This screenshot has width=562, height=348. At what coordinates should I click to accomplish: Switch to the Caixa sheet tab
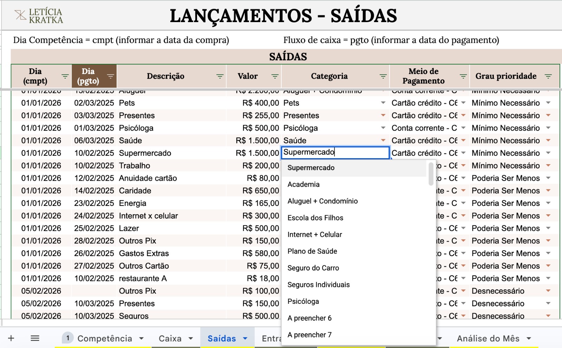[170, 338]
